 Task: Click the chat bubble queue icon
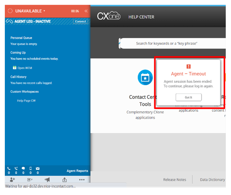coord(23,169)
